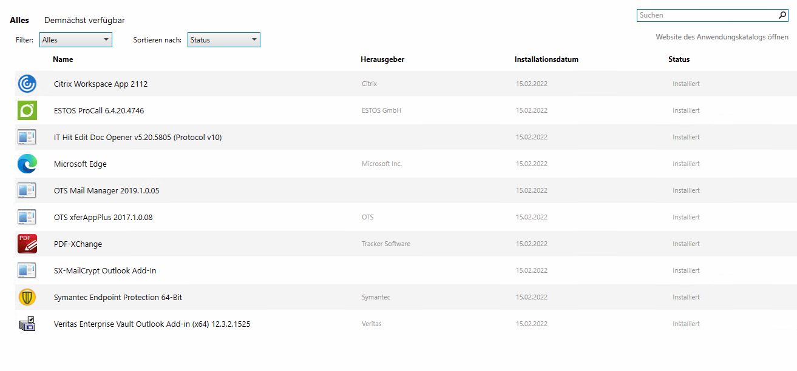This screenshot has width=797, height=371.
Task: Click publisher Microsoft Inc.
Action: 382,164
